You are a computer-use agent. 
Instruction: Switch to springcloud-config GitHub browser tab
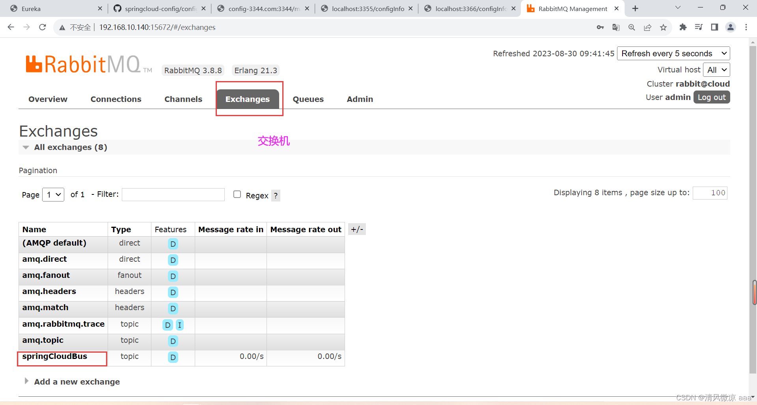tap(160, 8)
